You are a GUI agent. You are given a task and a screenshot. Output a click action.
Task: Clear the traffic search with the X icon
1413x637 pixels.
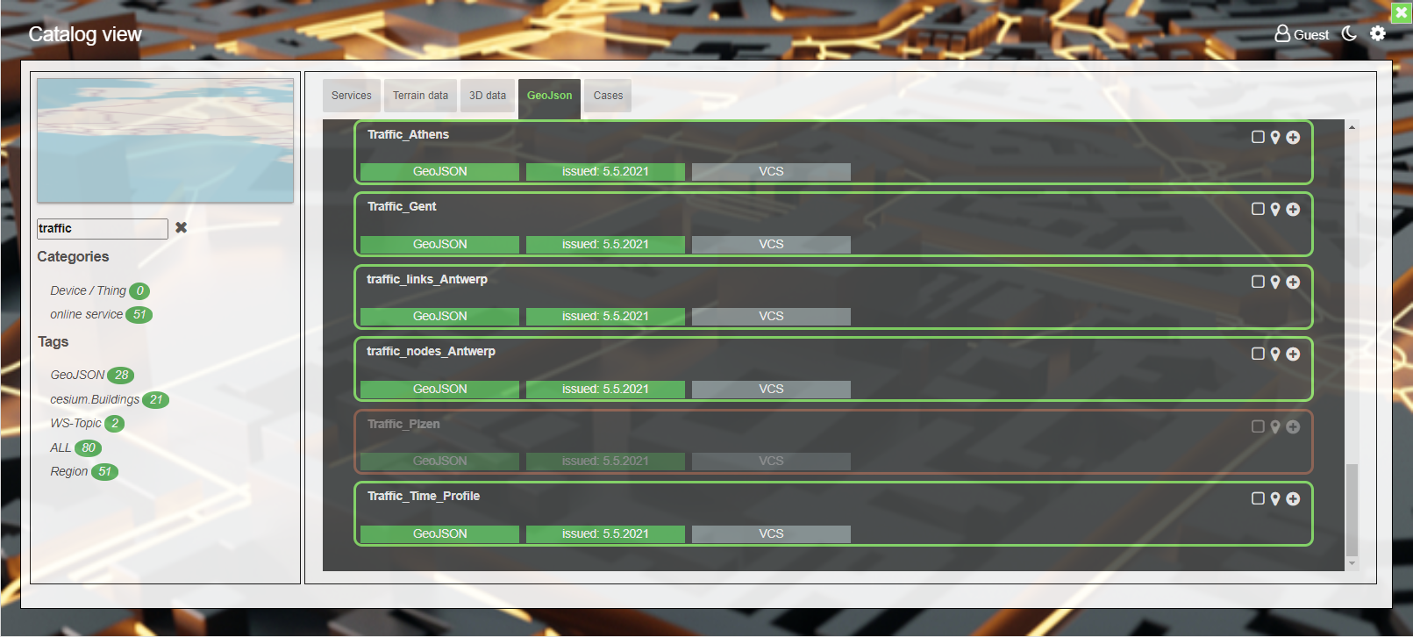click(181, 227)
